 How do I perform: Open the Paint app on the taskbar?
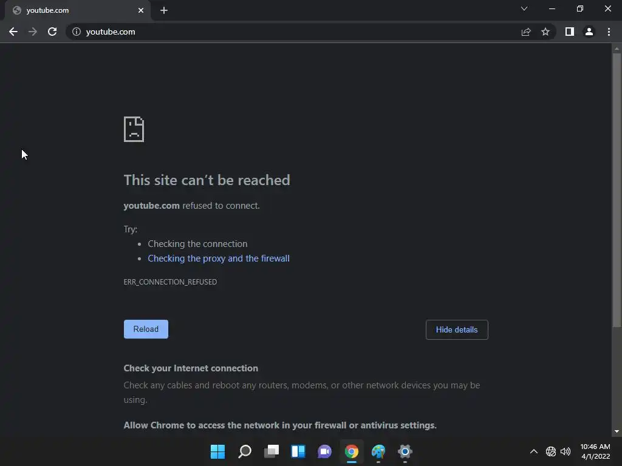[x=378, y=451]
